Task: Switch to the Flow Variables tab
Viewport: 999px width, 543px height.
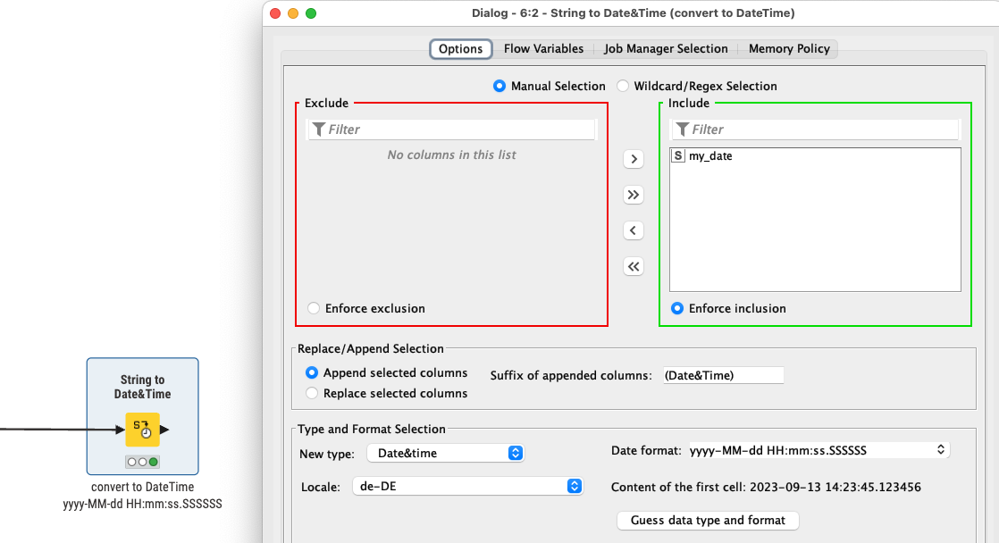Action: click(x=543, y=49)
